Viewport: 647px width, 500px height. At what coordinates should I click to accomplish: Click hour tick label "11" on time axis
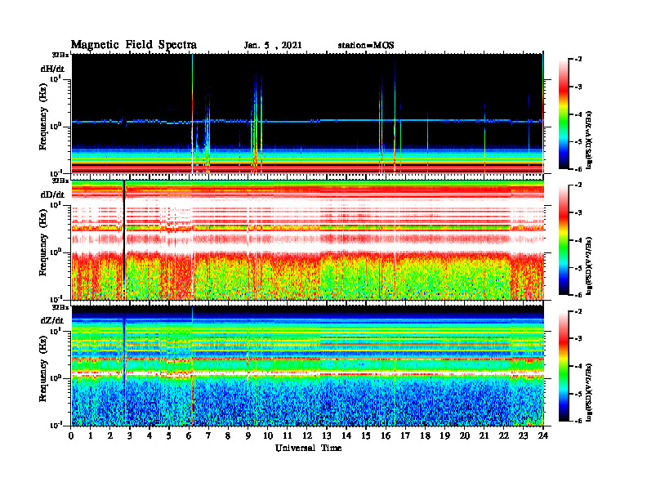tap(288, 436)
